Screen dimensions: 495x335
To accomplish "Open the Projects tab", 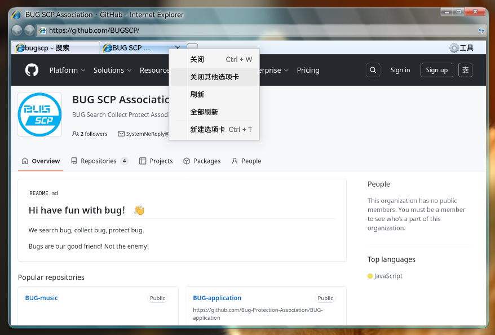I will (x=156, y=161).
